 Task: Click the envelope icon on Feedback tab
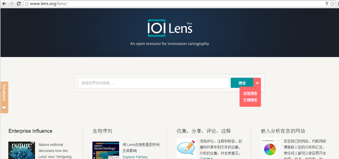(4, 107)
